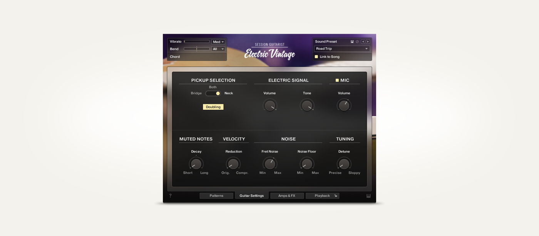Image resolution: width=539 pixels, height=236 pixels.
Task: Click the VELOCITY heading
Action: [234, 139]
